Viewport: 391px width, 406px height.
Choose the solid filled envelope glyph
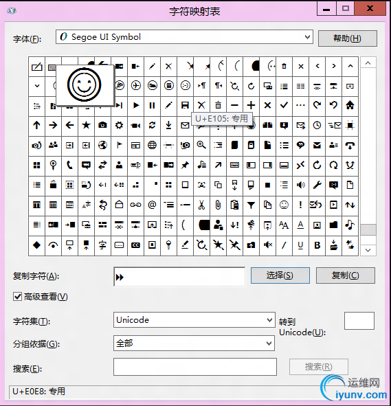click(x=317, y=145)
